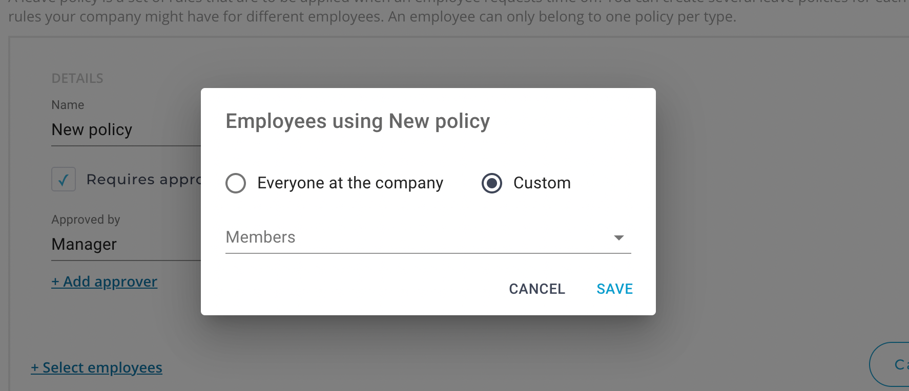The image size is (909, 391).
Task: Select the Custom radio button
Action: pyautogui.click(x=492, y=183)
